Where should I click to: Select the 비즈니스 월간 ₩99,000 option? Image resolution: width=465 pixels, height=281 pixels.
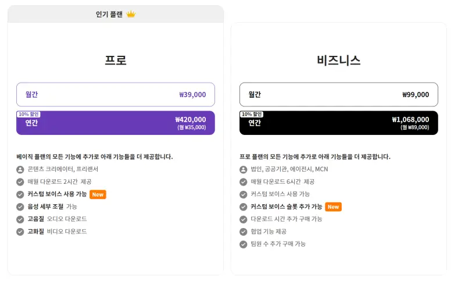click(339, 94)
